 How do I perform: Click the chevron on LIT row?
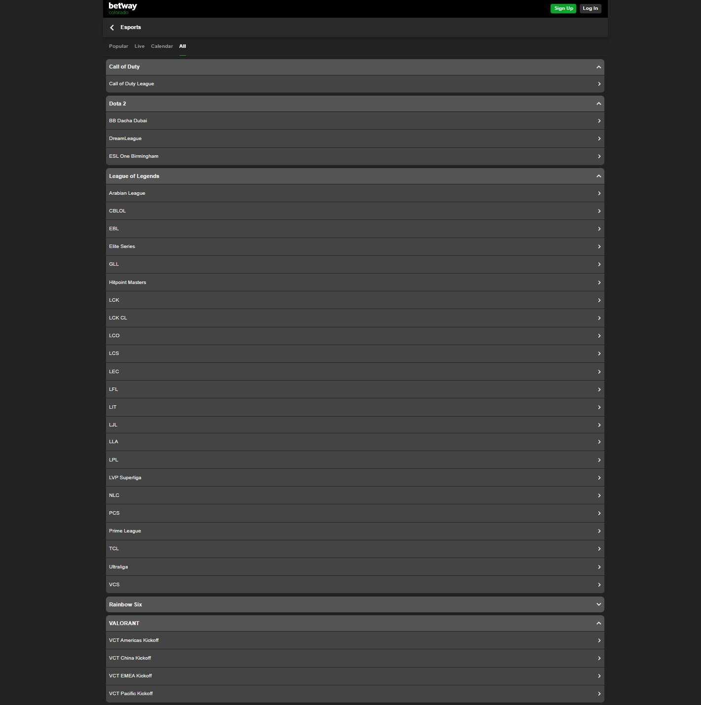[x=599, y=407]
